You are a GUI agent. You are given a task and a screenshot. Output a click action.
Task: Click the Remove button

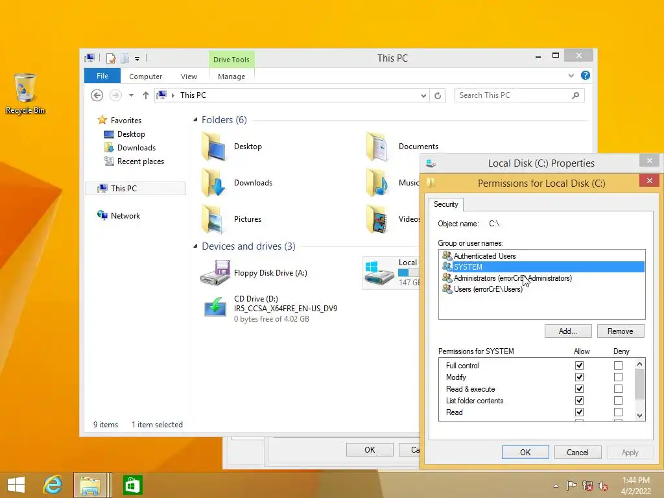[x=621, y=331]
